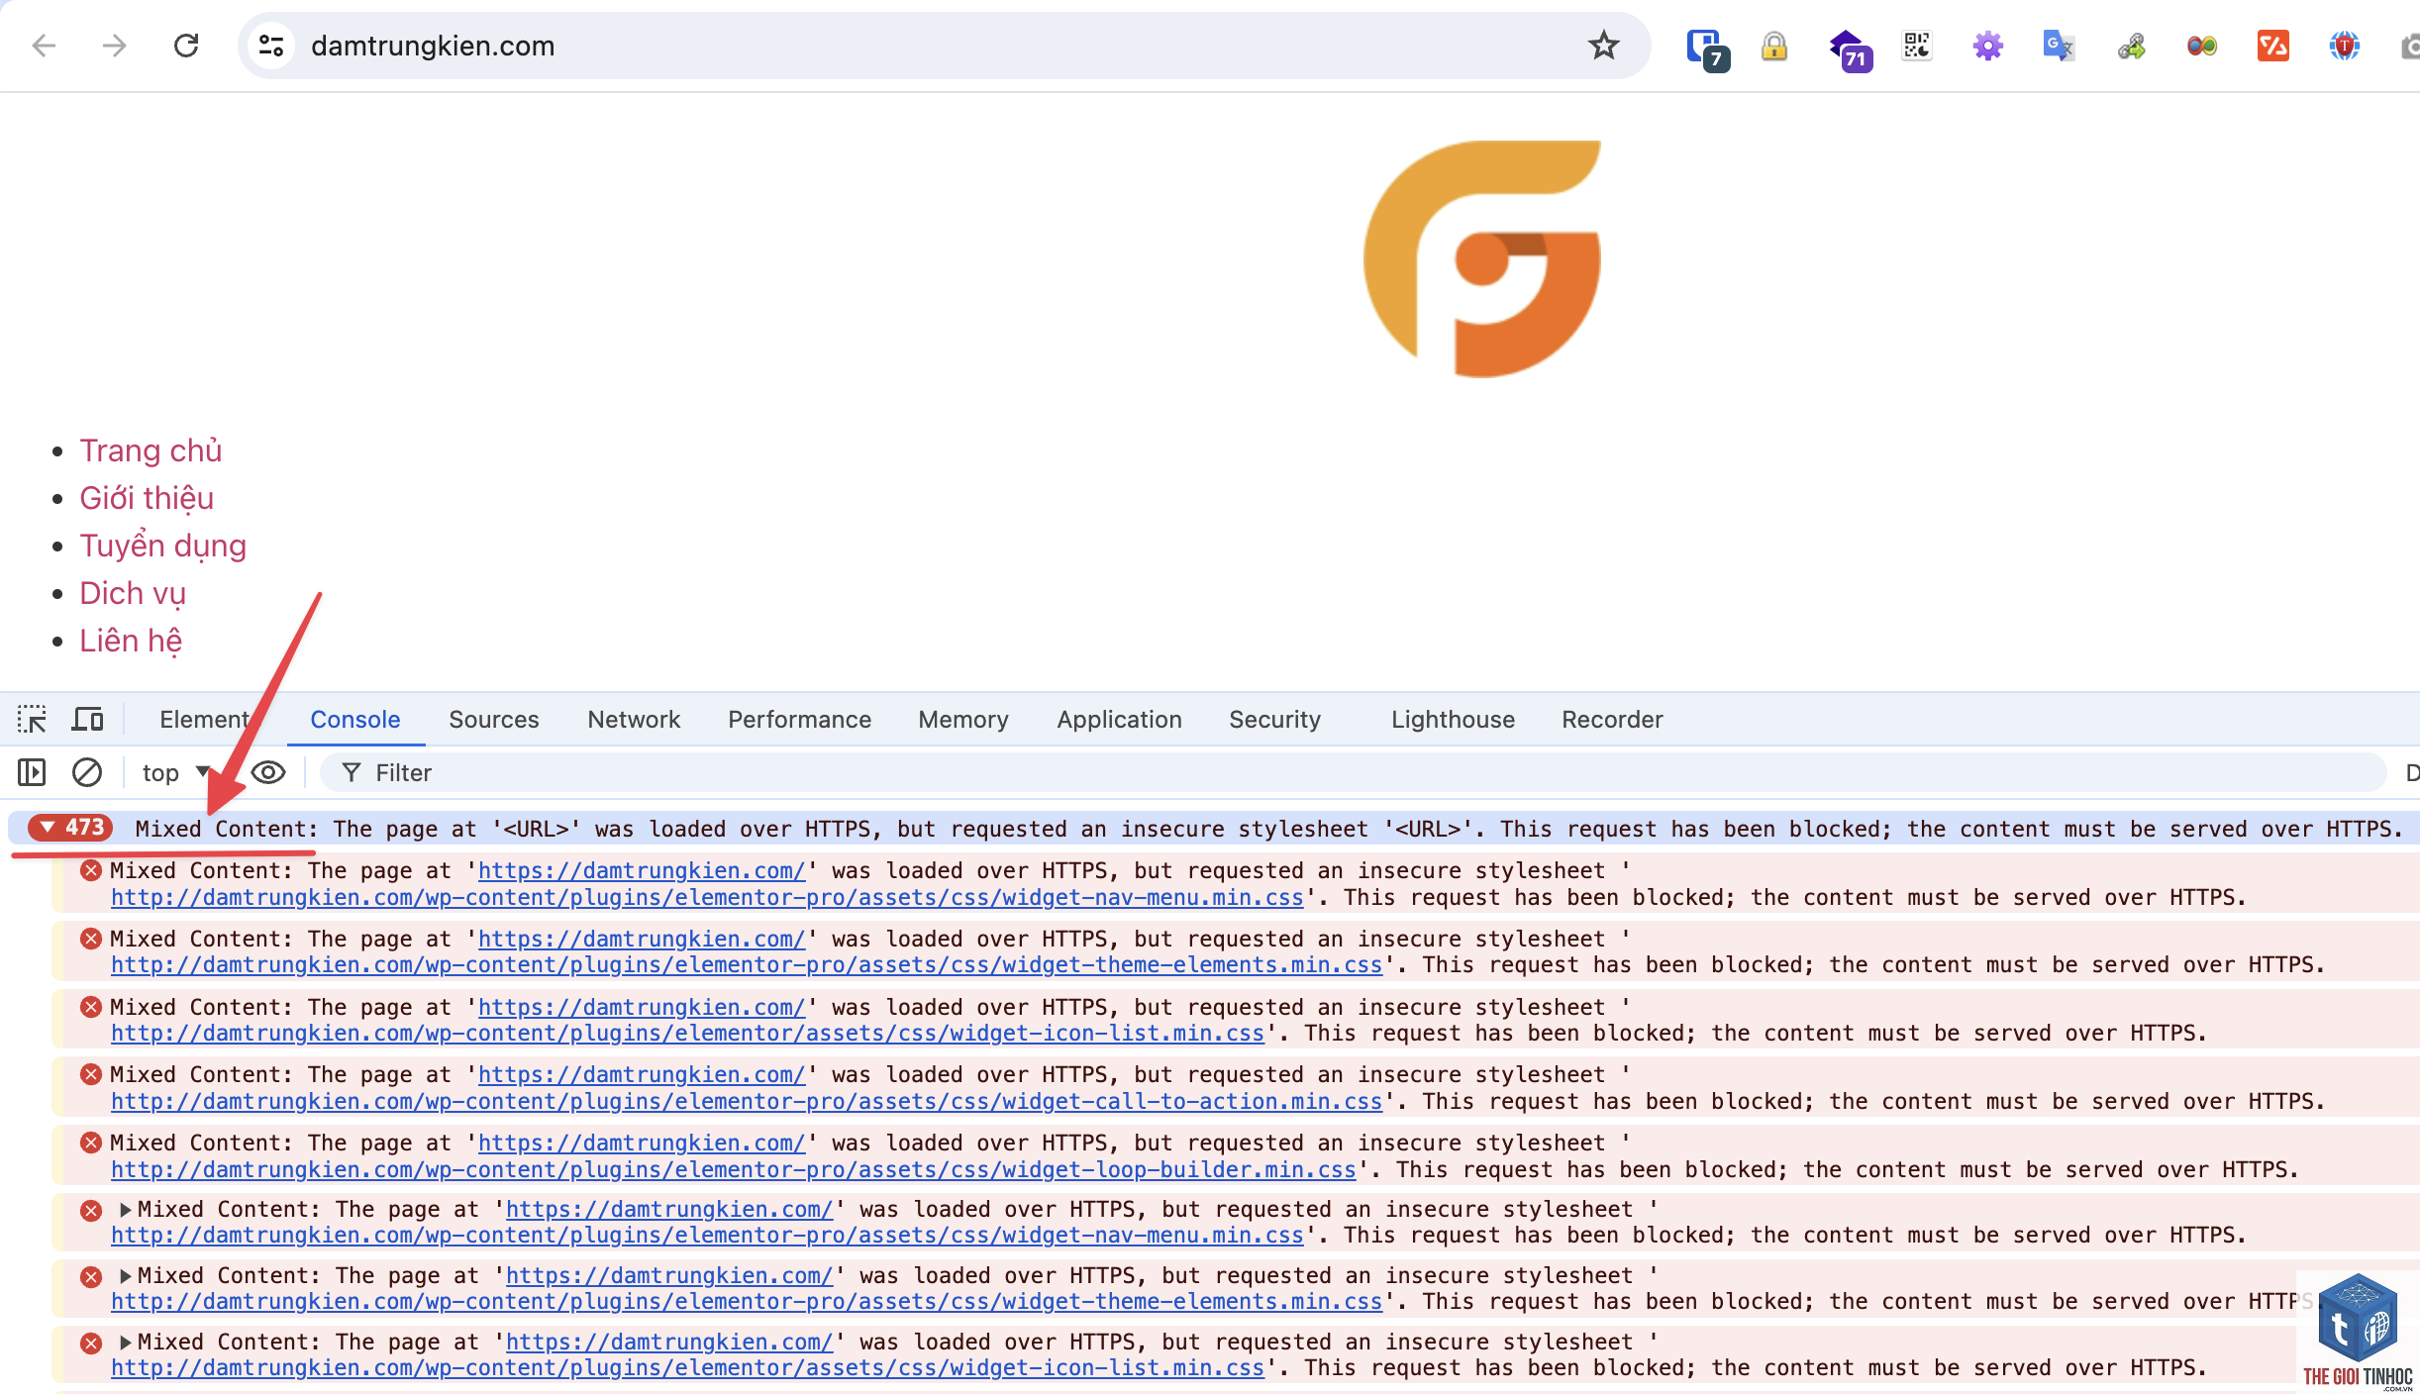
Task: Expand second widget-nav-menu.min.css error entry
Action: click(126, 1209)
